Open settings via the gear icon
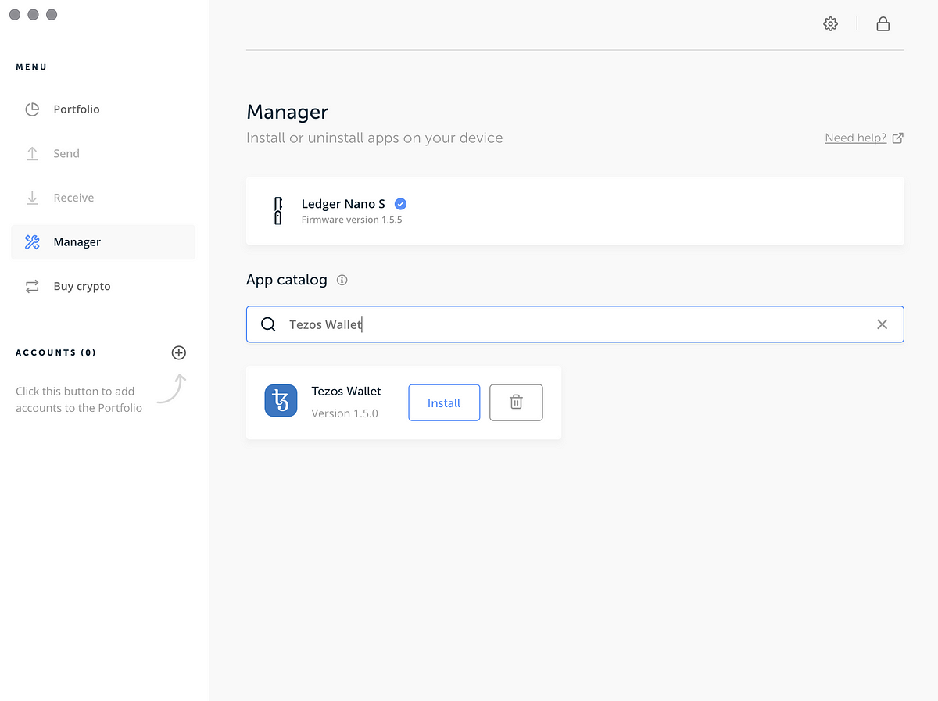 830,24
